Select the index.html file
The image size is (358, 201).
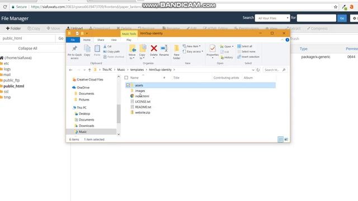click(x=142, y=96)
